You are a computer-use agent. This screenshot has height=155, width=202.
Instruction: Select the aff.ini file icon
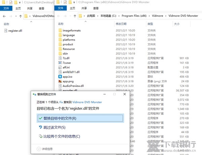60,67
